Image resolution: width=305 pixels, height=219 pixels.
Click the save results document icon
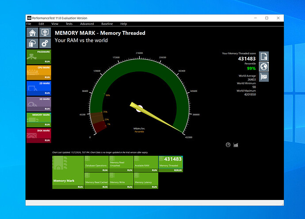pyautogui.click(x=264, y=57)
